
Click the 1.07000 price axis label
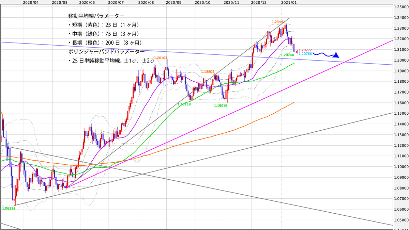401,198
